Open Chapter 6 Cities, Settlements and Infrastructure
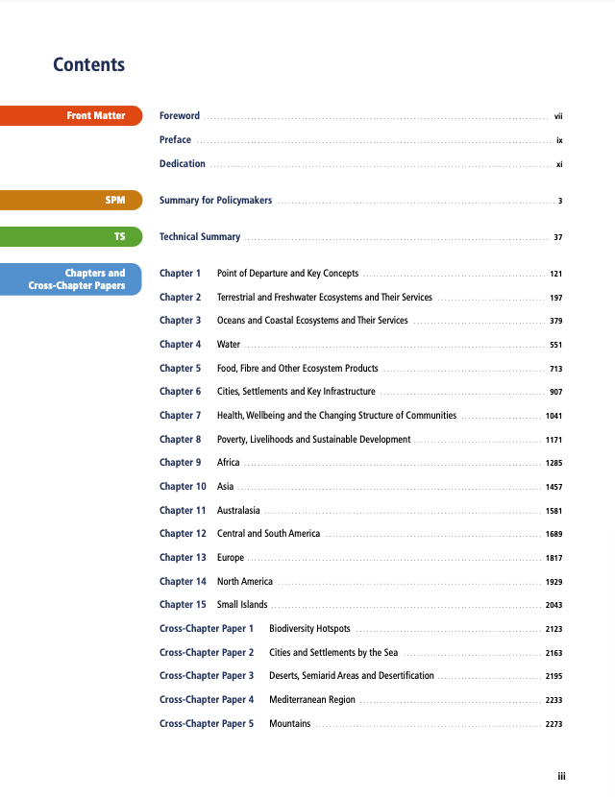 pos(296,392)
